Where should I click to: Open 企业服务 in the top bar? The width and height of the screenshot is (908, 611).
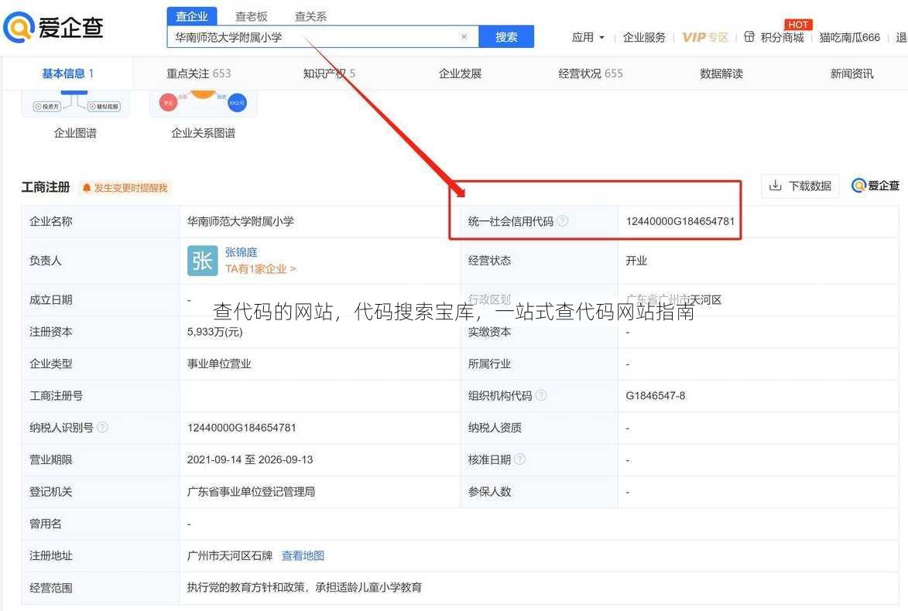click(x=644, y=38)
